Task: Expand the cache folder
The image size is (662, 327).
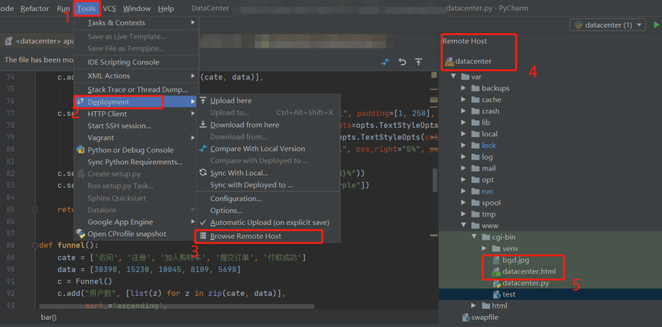Action: (463, 100)
